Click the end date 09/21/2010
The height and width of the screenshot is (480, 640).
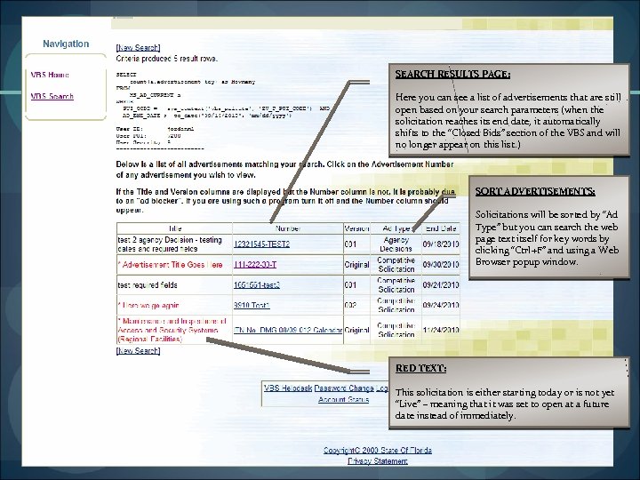click(441, 285)
